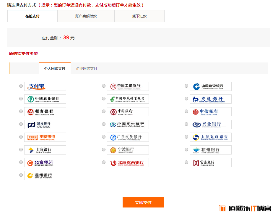Viewport: 278px width, 214px height.
Task: Click the 中国民生银行 logo
Action: click(x=128, y=125)
